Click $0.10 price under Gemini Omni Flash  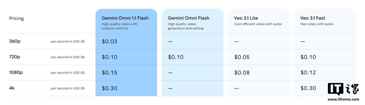pyautogui.click(x=176, y=57)
